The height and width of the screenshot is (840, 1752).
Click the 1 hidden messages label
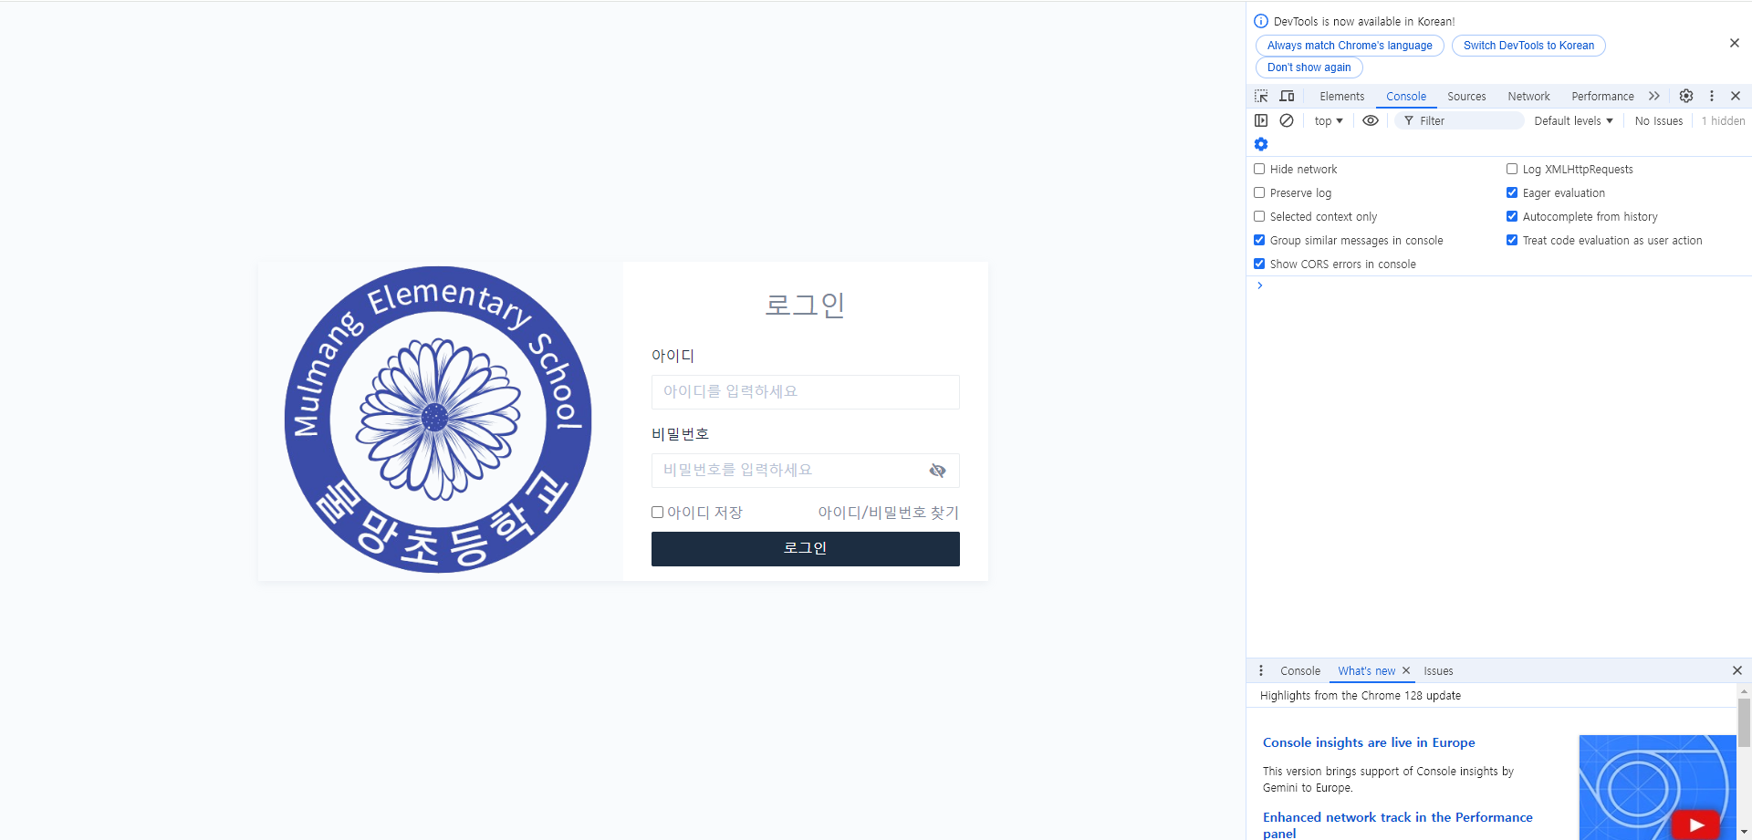pos(1723,120)
